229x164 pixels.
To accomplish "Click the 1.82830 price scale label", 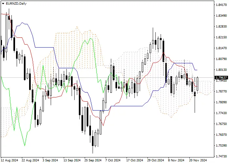I will 221,27.
